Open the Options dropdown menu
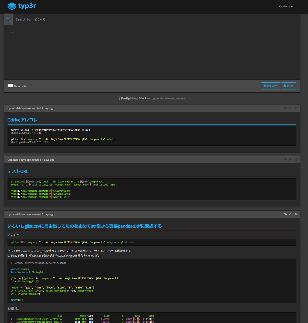Viewport: 308px width, 323px height. [286, 6]
